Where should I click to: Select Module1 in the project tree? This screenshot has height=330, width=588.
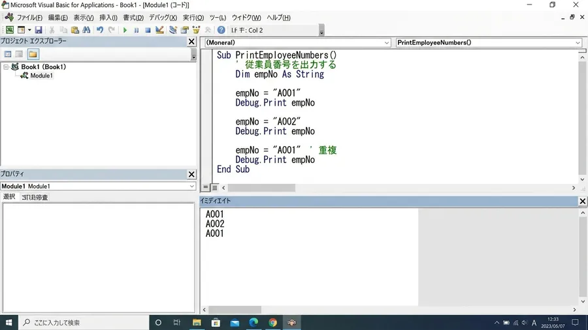point(41,76)
